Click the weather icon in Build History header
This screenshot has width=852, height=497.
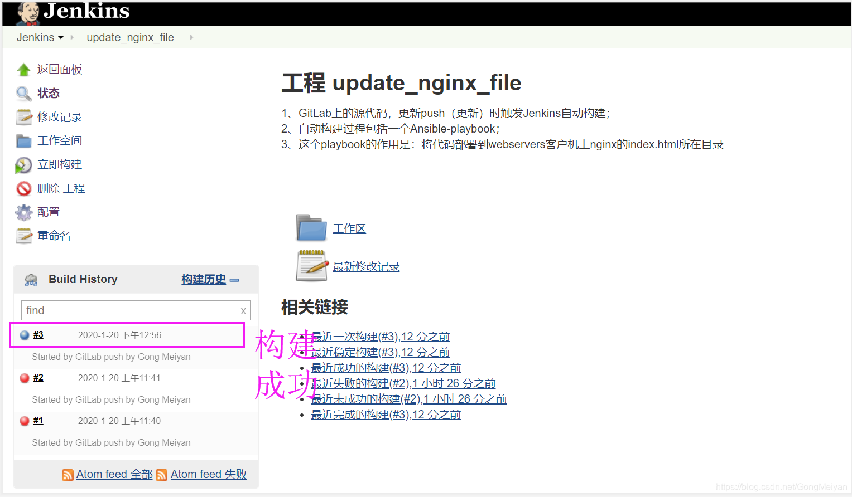(31, 280)
